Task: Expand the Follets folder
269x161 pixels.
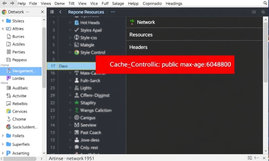Action: (3, 136)
